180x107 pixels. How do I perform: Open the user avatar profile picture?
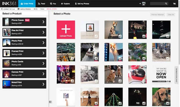(144, 4)
